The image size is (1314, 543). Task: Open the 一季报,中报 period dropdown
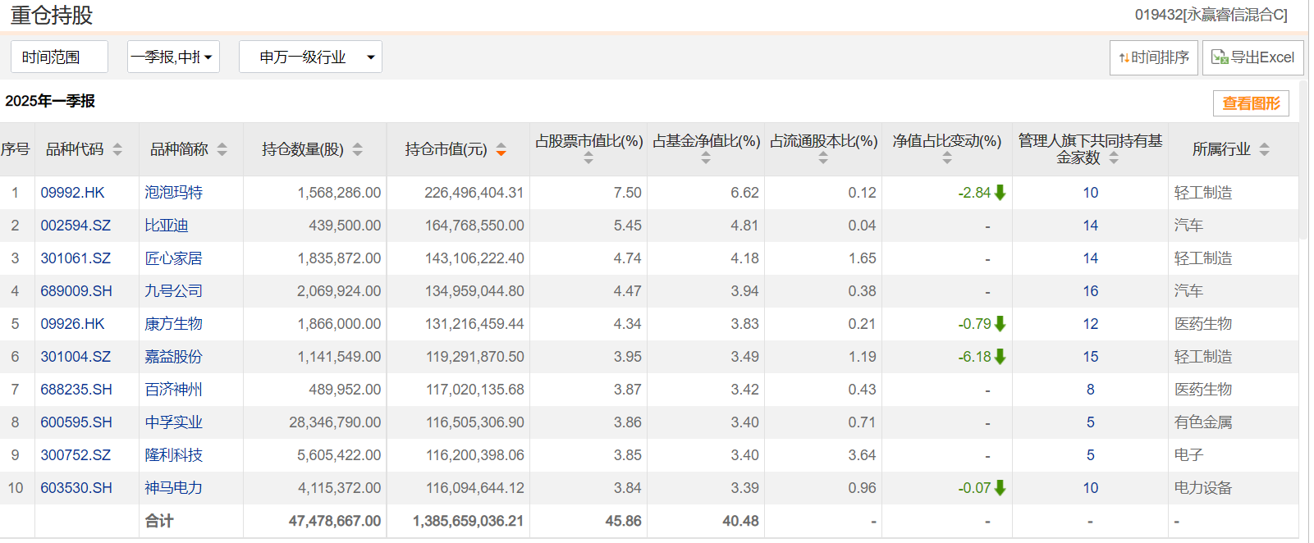click(173, 57)
